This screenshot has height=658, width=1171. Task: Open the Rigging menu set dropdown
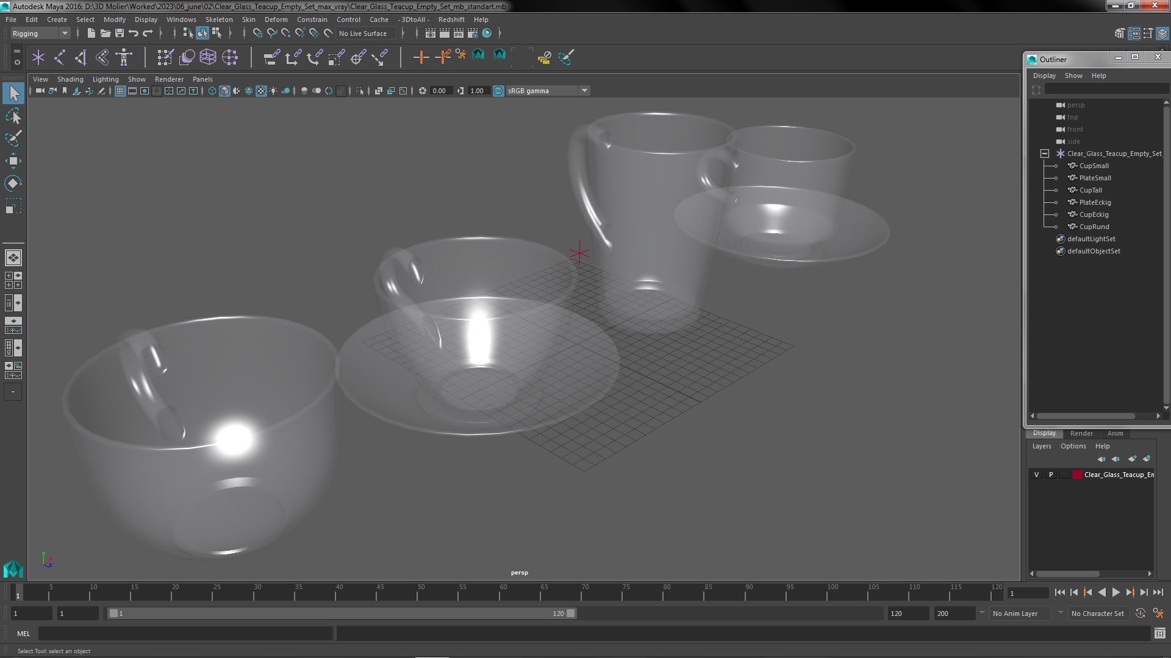(64, 34)
